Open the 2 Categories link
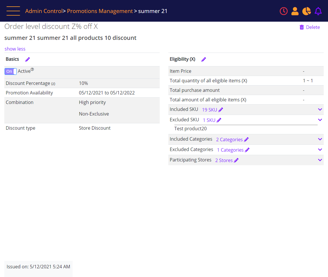Image resolution: width=328 pixels, height=277 pixels. [229, 140]
